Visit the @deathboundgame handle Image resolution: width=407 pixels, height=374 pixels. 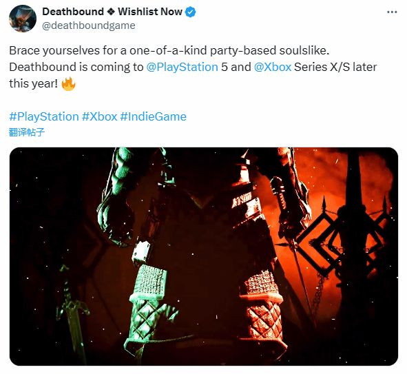[x=89, y=25]
